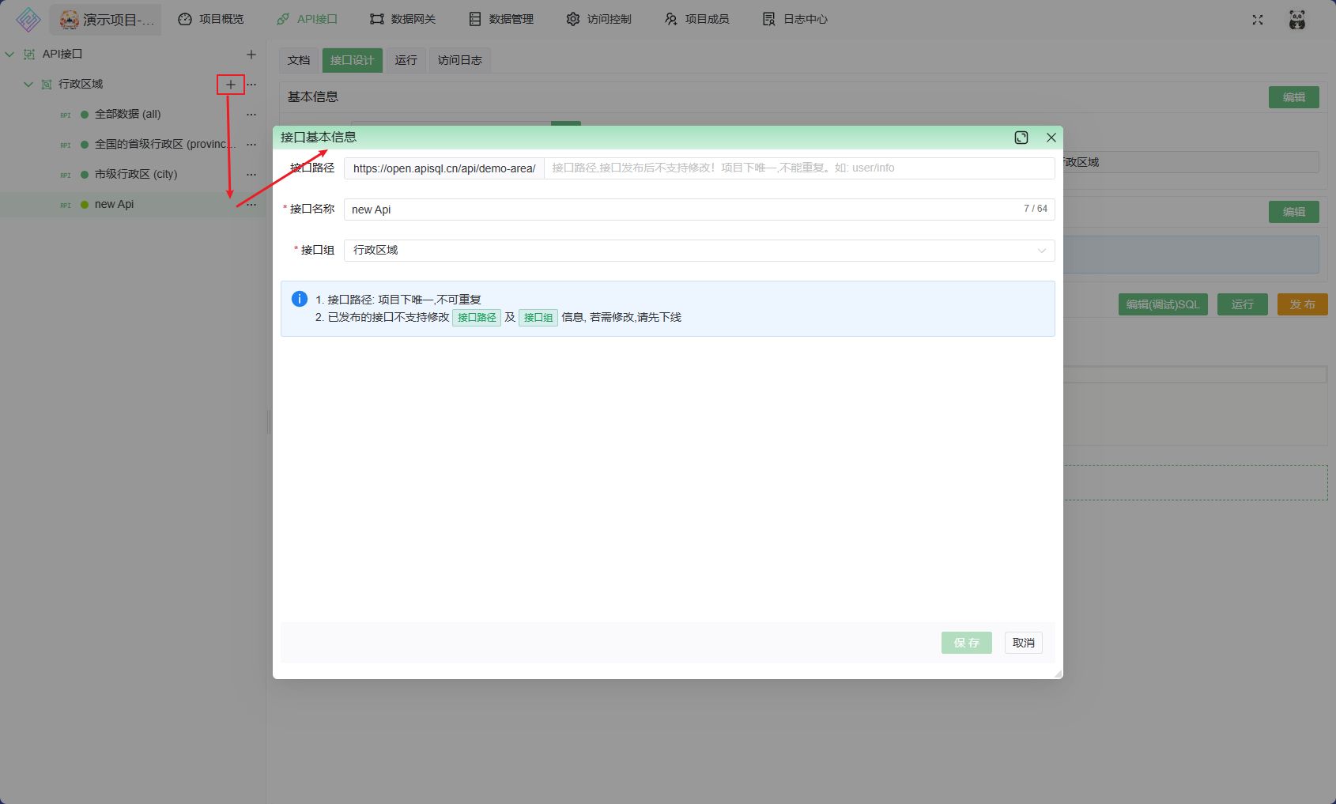Click the fullscreen toggle icon in header
This screenshot has width=1336, height=804.
[x=1258, y=20]
